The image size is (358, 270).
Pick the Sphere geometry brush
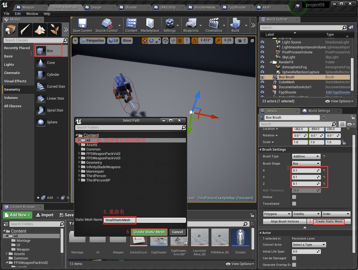[x=51, y=122]
